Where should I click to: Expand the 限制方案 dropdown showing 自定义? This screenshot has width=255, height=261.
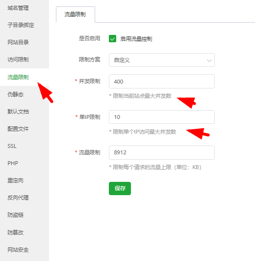162,60
